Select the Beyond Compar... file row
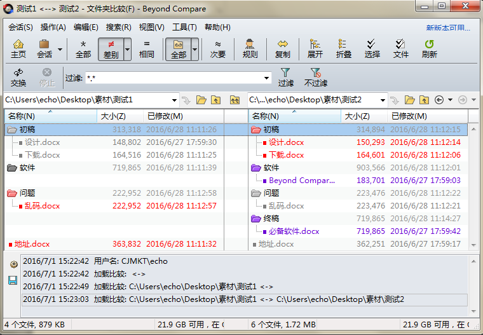This screenshot has width=483, height=335. click(x=358, y=181)
